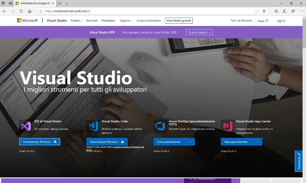Click the browser Back arrow
The image size is (306, 183).
click(4, 11)
